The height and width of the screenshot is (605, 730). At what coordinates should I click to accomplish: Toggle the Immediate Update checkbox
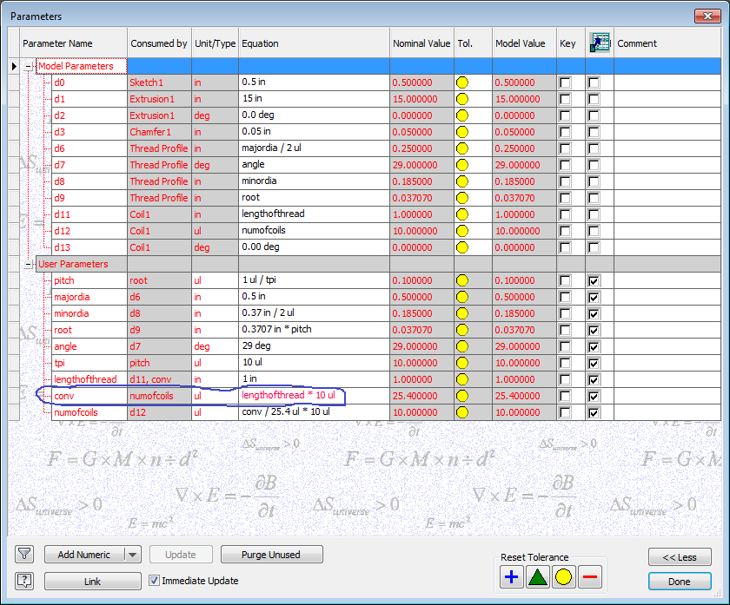click(154, 581)
